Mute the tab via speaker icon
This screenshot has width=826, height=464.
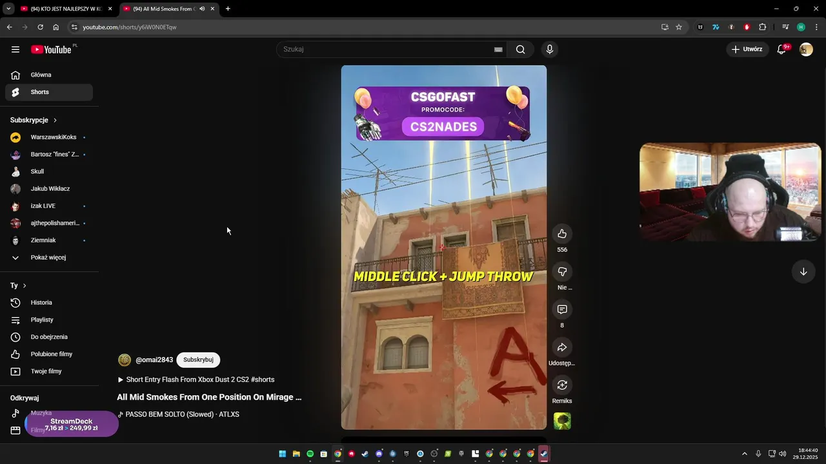point(202,9)
